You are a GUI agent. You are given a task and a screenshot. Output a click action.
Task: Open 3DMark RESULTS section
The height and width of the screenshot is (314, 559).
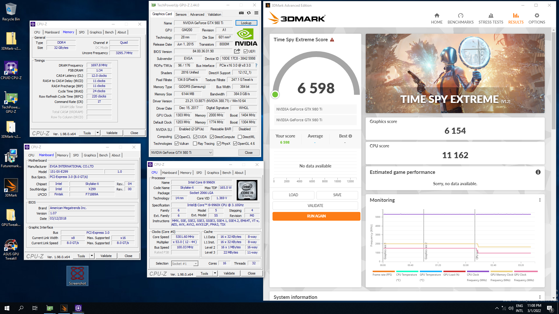click(x=516, y=19)
